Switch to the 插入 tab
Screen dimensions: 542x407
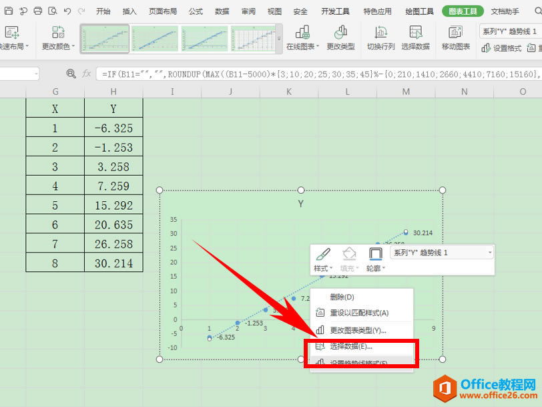tap(129, 11)
